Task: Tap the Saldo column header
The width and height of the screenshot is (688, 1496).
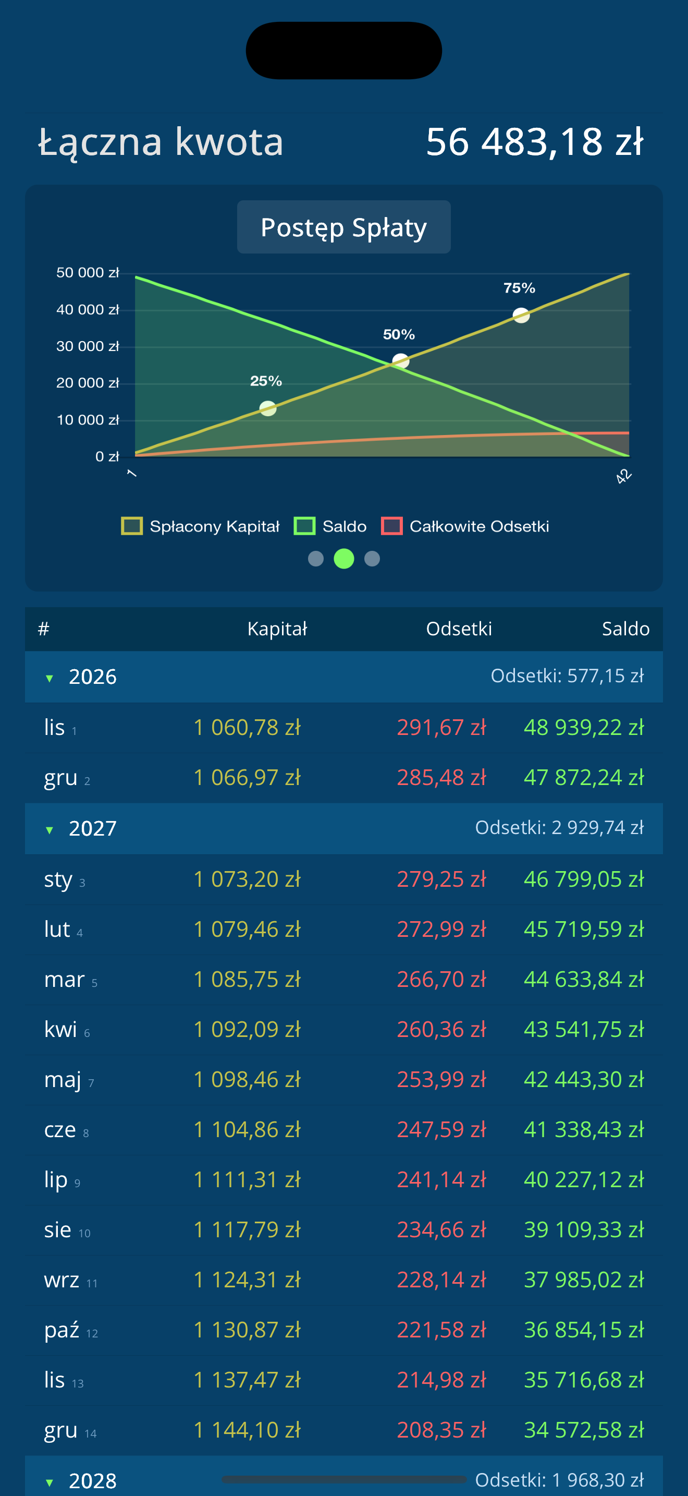Action: 625,629
